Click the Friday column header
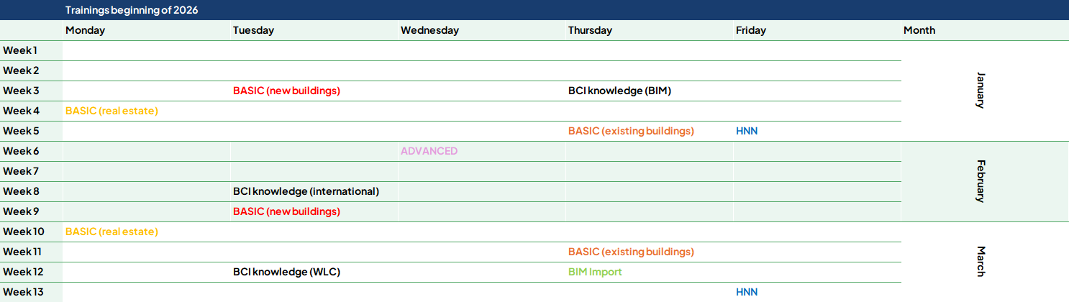 [x=750, y=30]
